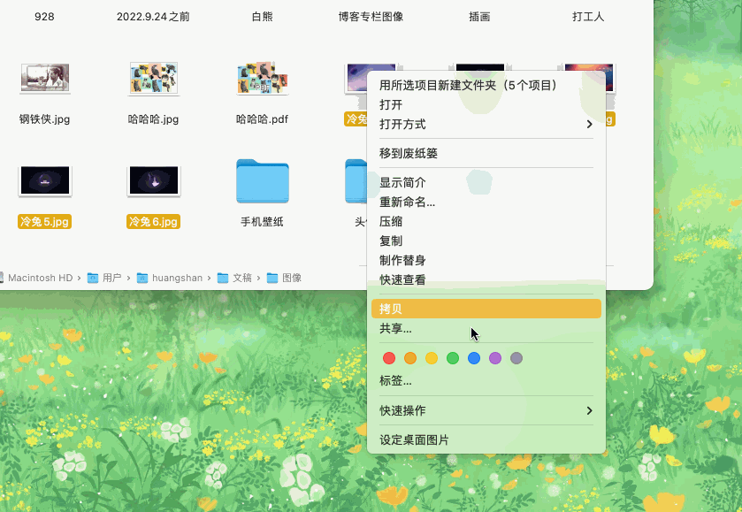742x512 pixels.
Task: Click huangshan in the path bar
Action: click(170, 278)
